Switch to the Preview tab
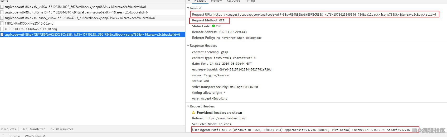Screen dimensions: 447x137 coord(216,1)
